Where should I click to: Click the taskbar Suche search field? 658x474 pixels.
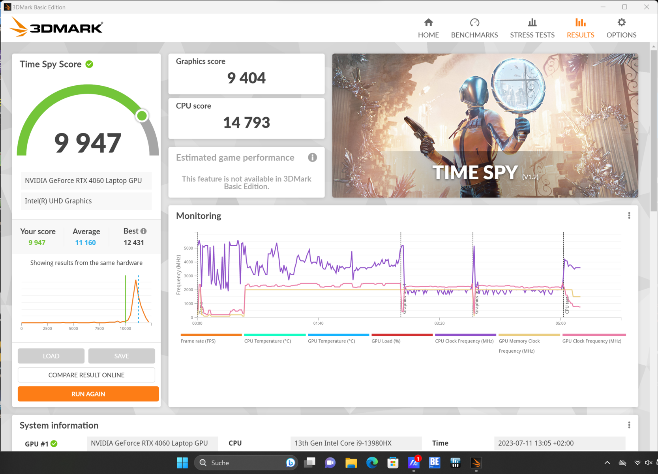pyautogui.click(x=246, y=463)
